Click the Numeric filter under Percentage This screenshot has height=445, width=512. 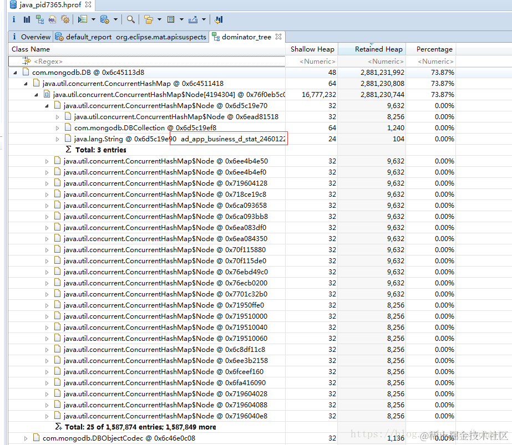click(431, 62)
